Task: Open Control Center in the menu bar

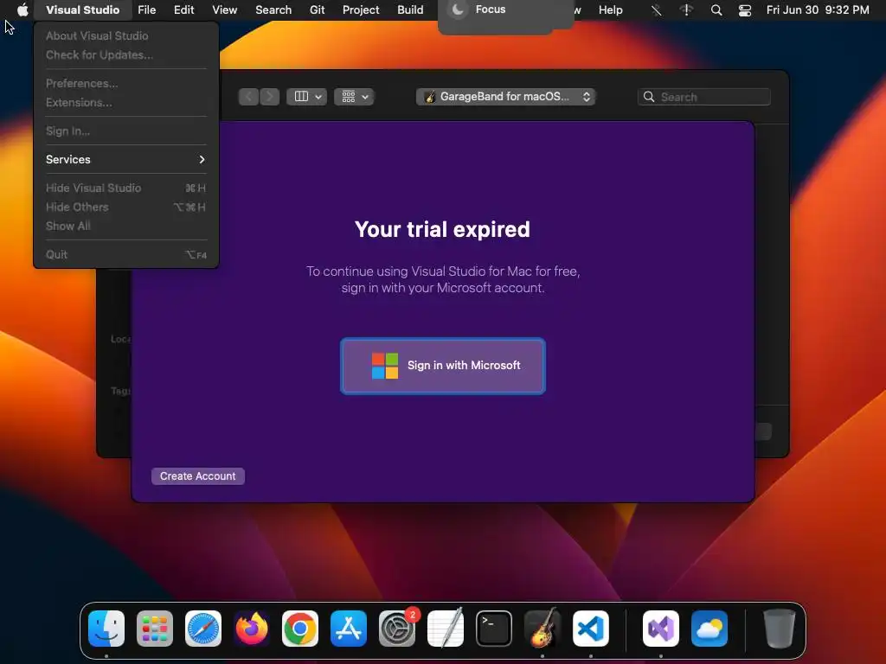Action: pyautogui.click(x=745, y=10)
